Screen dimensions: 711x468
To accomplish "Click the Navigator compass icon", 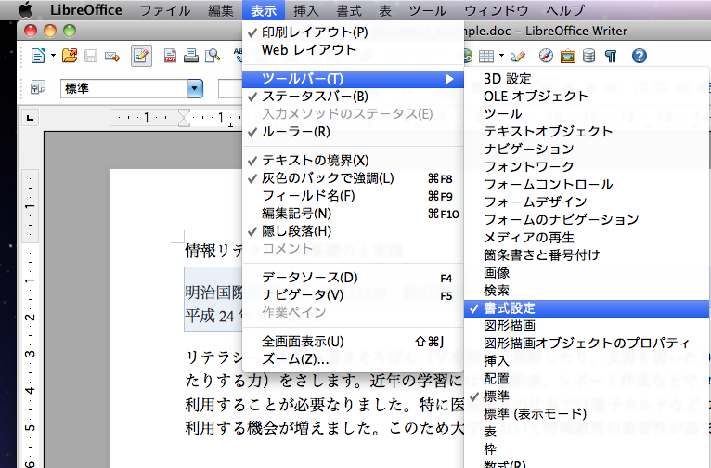I will pos(546,56).
